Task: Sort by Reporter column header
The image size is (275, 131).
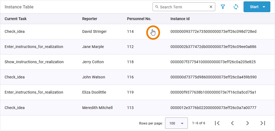Action: [x=90, y=19]
